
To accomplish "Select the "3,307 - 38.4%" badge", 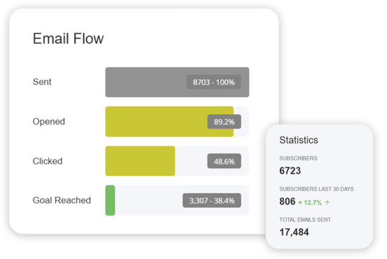I will [212, 200].
